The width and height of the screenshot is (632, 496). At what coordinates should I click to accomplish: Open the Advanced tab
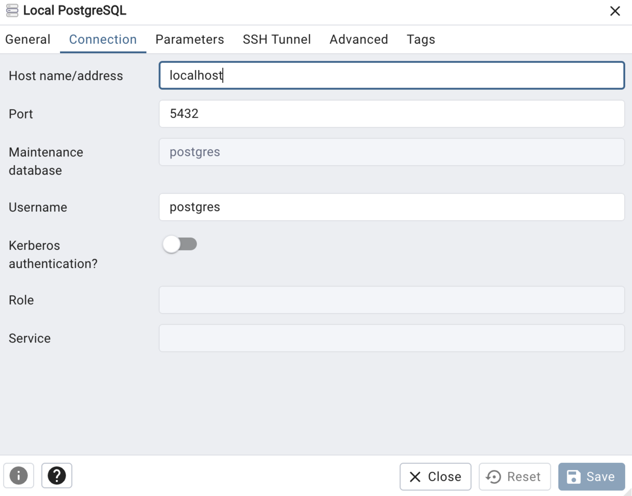[359, 40]
